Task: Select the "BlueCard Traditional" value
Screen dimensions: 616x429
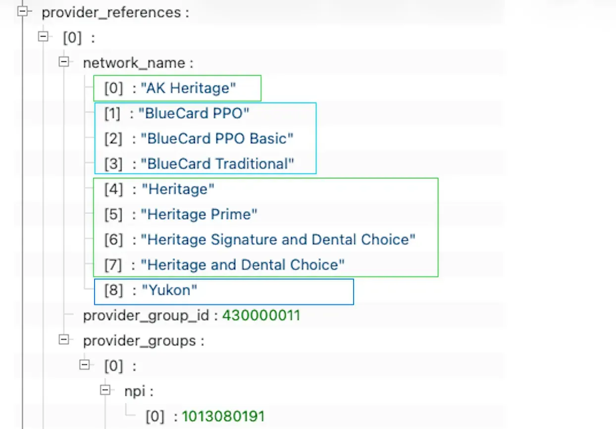Action: pos(218,163)
